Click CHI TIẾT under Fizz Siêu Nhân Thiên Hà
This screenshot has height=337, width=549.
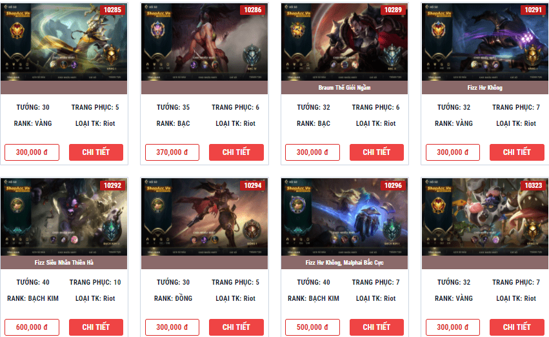coord(96,327)
